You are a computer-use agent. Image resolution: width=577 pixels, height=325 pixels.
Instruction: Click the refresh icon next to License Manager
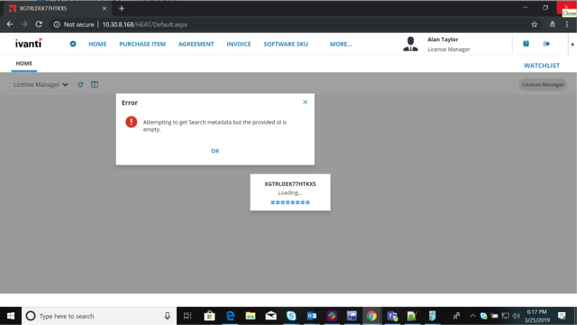(80, 85)
